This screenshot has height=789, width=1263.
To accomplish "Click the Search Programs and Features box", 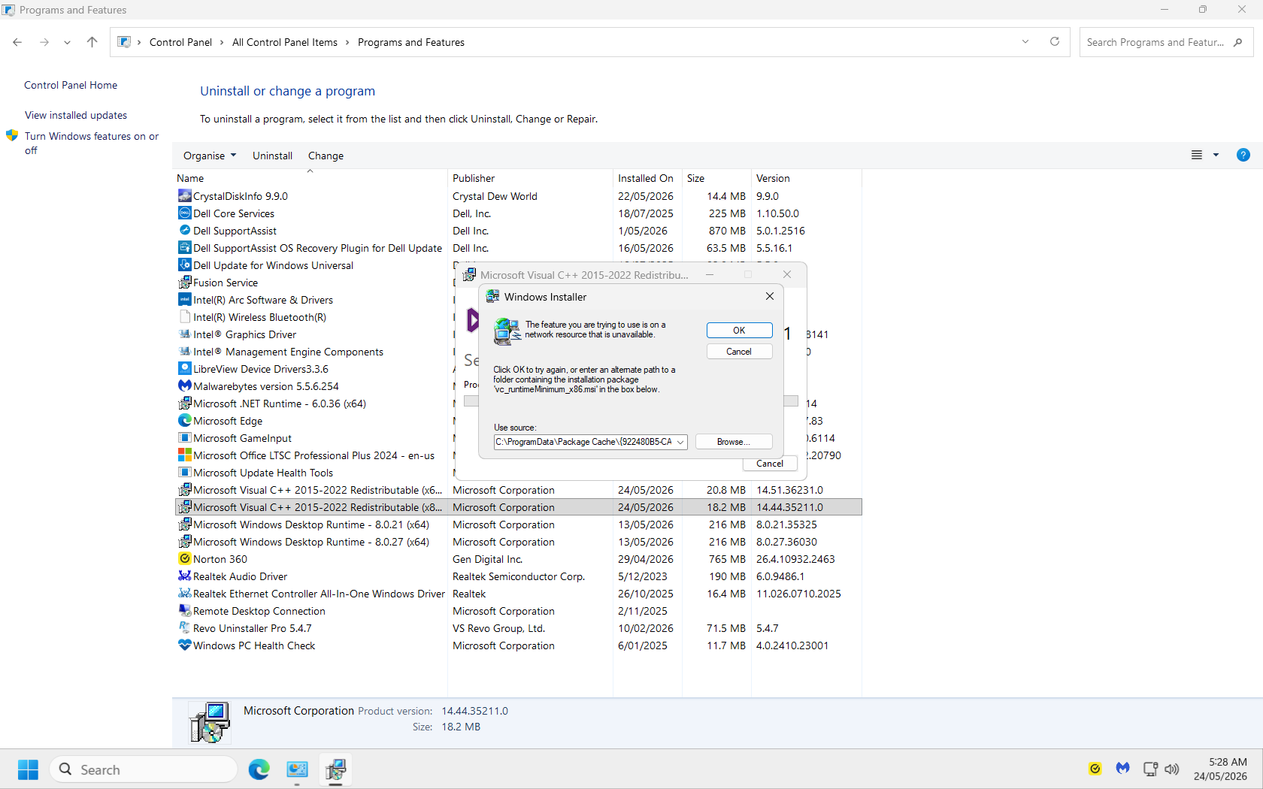I will 1166,42.
